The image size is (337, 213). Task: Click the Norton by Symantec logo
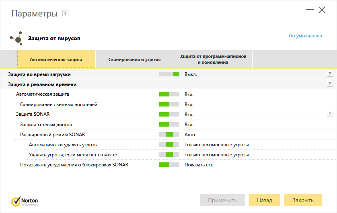tap(25, 201)
